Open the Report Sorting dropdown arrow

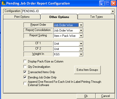coord(81,36)
